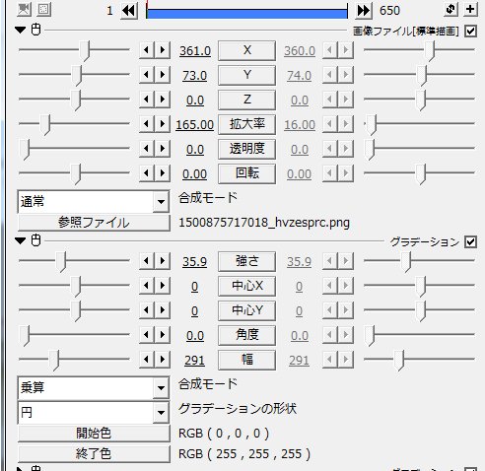This screenshot has width=485, height=471.
Task: Click the 強さ value 35.9 on left
Action: (194, 262)
